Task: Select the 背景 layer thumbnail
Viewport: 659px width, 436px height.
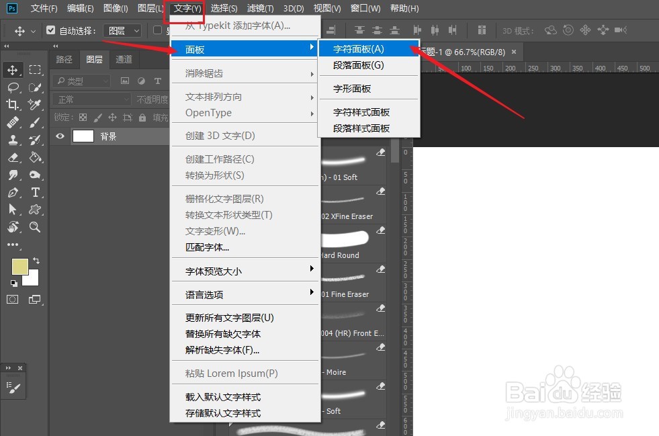Action: click(83, 136)
